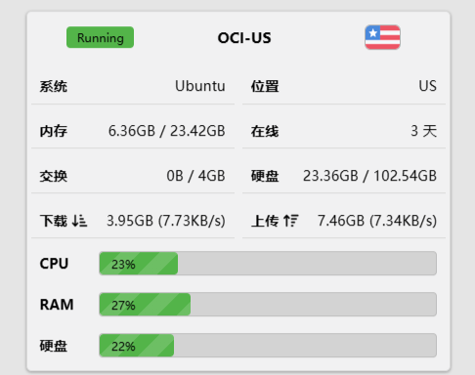Click the CPU label text
The image size is (475, 375).
(54, 264)
